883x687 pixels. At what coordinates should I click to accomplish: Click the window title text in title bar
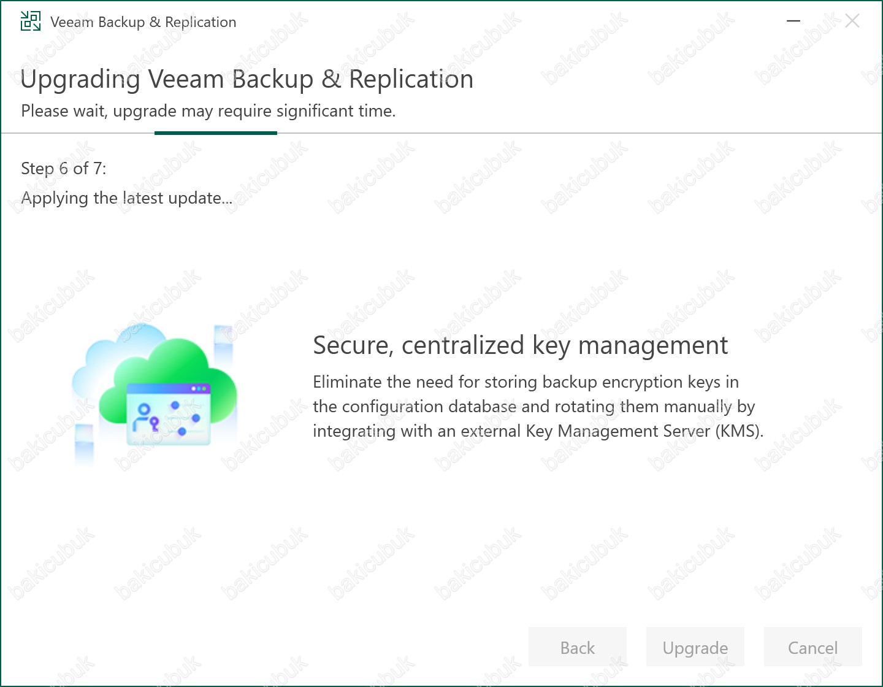tap(143, 22)
